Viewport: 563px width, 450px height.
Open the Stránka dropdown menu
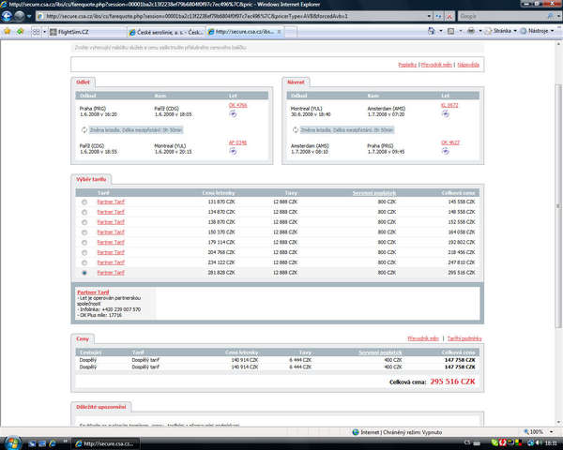509,31
